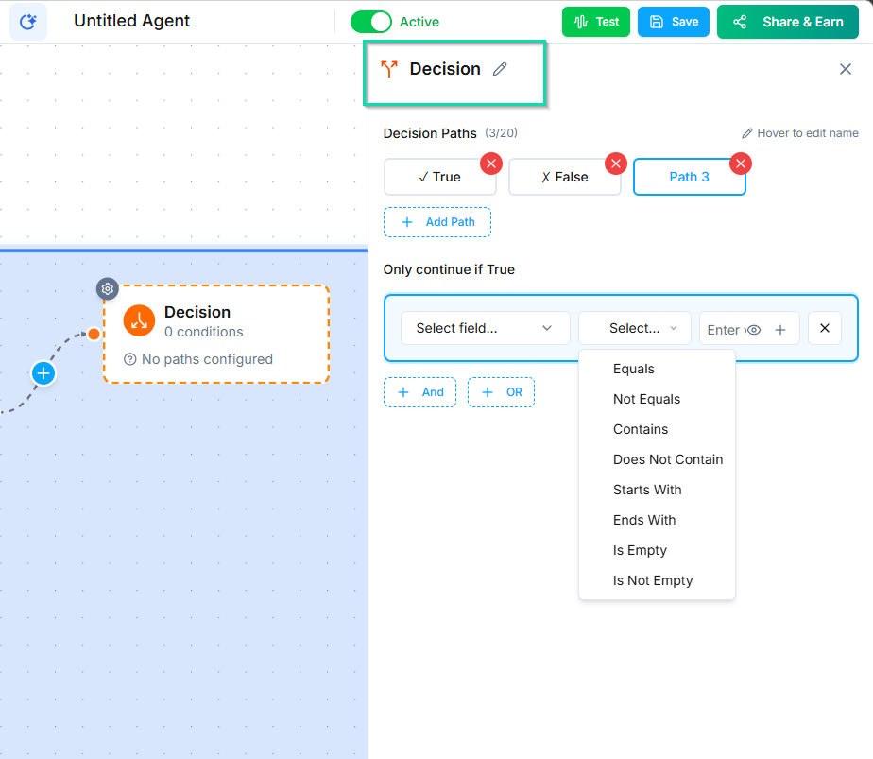The image size is (873, 759).
Task: Click the orange Decision node icon on the canvas
Action: point(138,321)
